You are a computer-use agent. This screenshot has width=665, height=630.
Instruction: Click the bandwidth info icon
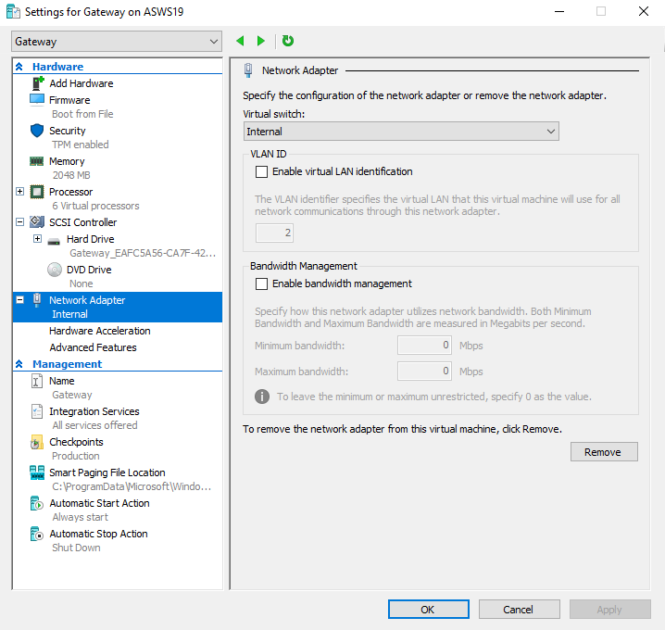click(262, 397)
